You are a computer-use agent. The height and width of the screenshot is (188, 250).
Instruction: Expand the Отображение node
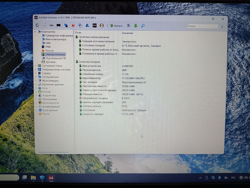pos(36,77)
